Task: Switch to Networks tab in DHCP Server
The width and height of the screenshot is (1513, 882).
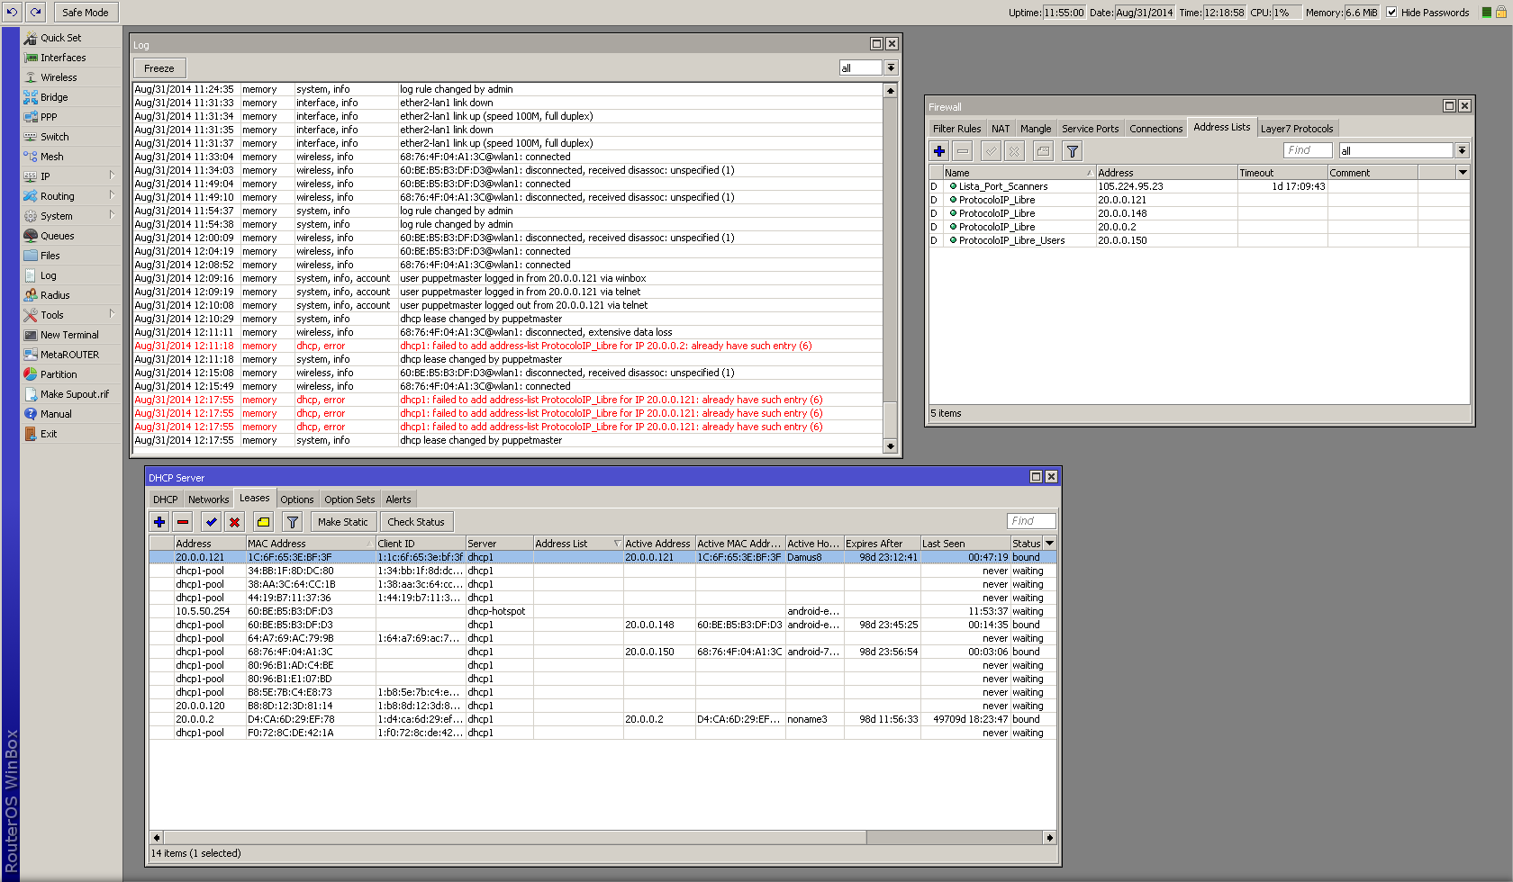Action: [208, 499]
